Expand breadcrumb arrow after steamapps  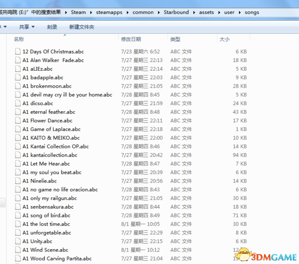coord(127,12)
